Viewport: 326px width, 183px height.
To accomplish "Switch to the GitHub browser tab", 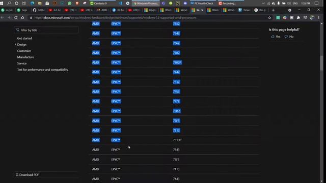I will [x=39, y=10].
